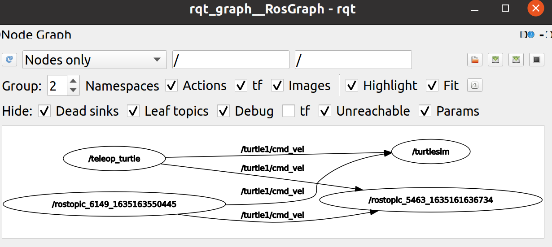
Task: Click the second topic filter field
Action: click(x=353, y=60)
